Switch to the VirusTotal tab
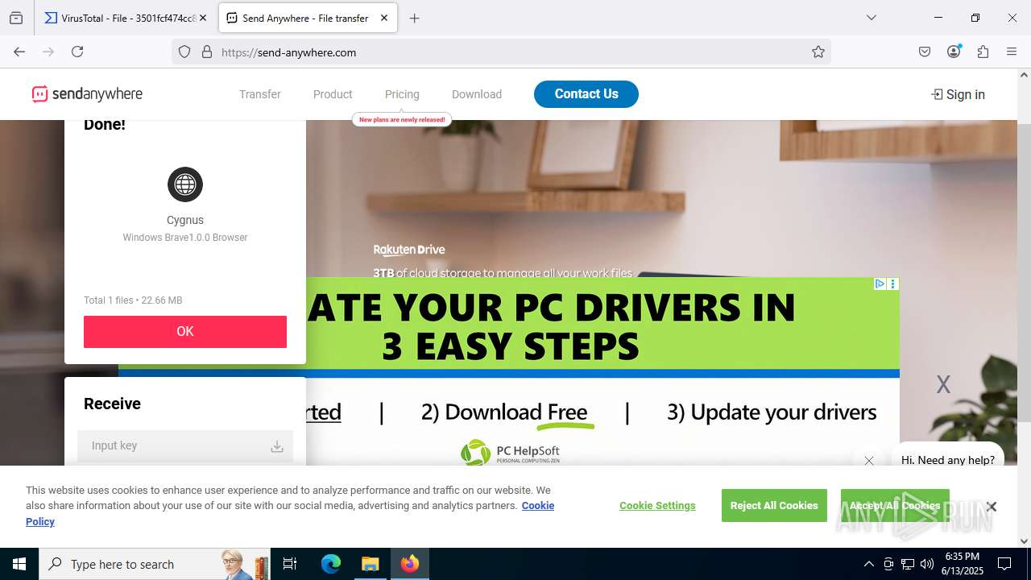The width and height of the screenshot is (1031, 580). tap(126, 18)
